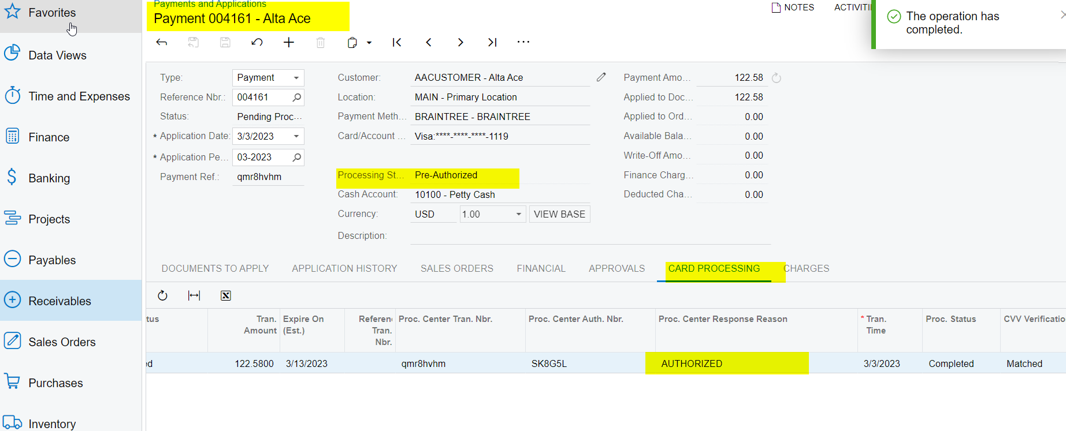Click the VIEW BASE button
The width and height of the screenshot is (1066, 431).
pyautogui.click(x=559, y=214)
